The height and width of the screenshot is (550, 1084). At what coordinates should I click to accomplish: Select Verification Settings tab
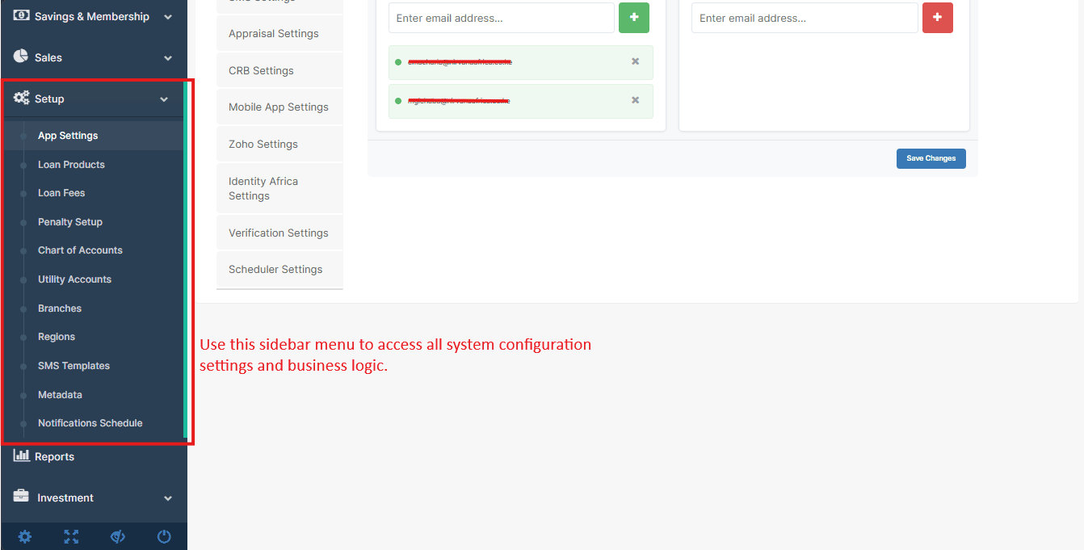279,233
